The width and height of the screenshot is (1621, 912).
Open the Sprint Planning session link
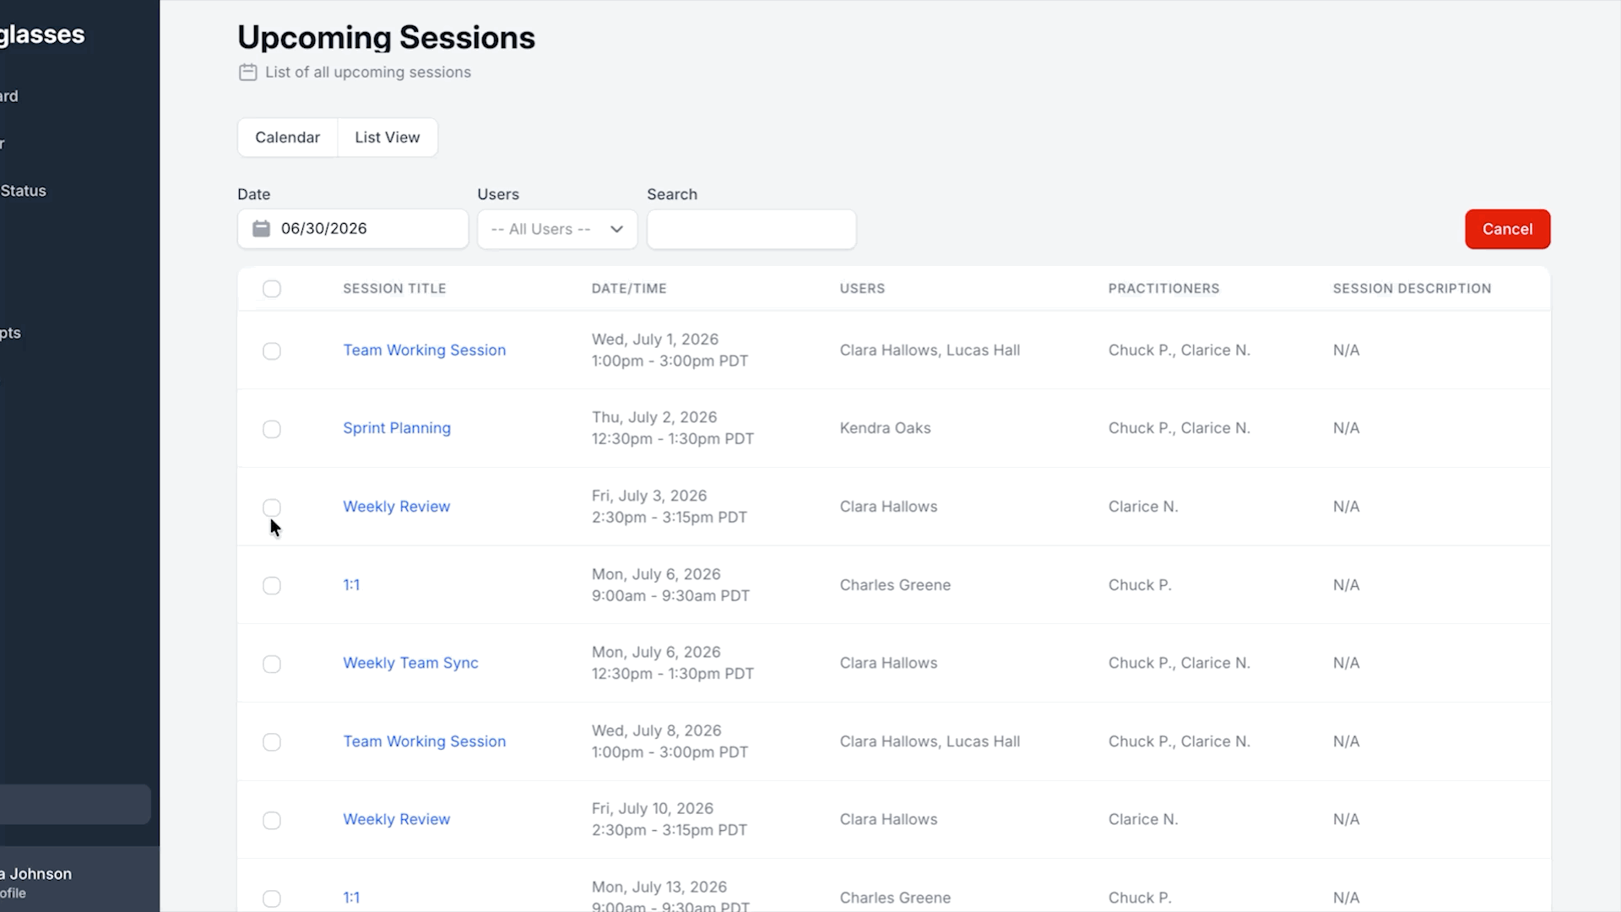(x=397, y=428)
